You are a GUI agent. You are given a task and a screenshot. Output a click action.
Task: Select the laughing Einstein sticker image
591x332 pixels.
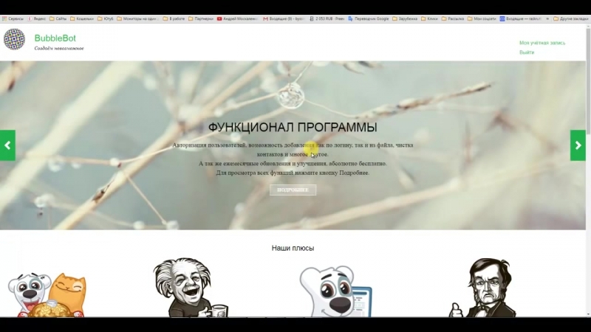[191, 287]
